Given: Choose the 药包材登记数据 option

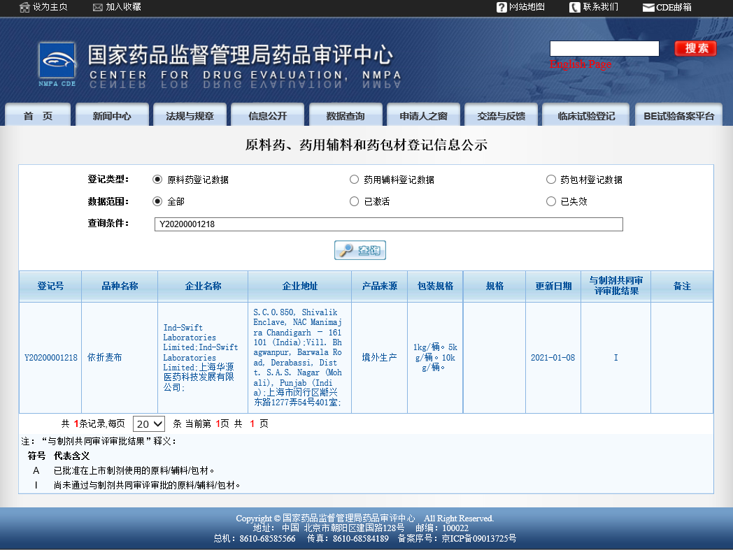Looking at the screenshot, I should [551, 180].
